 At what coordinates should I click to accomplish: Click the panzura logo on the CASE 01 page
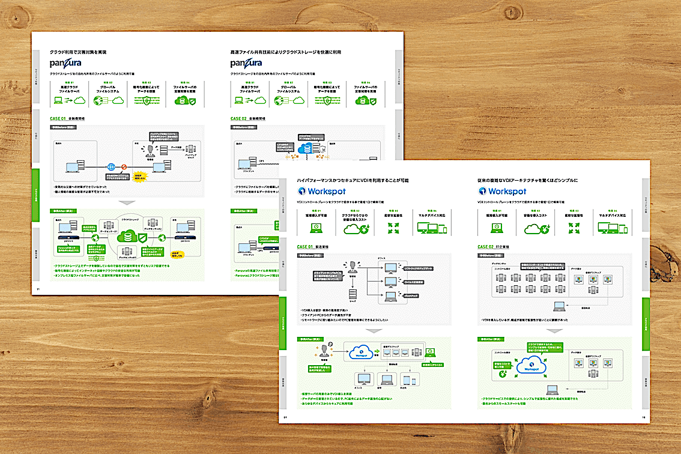[x=65, y=64]
